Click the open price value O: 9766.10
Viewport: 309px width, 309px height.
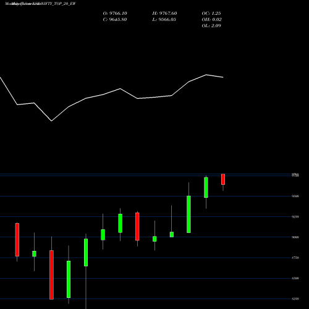coord(115,14)
